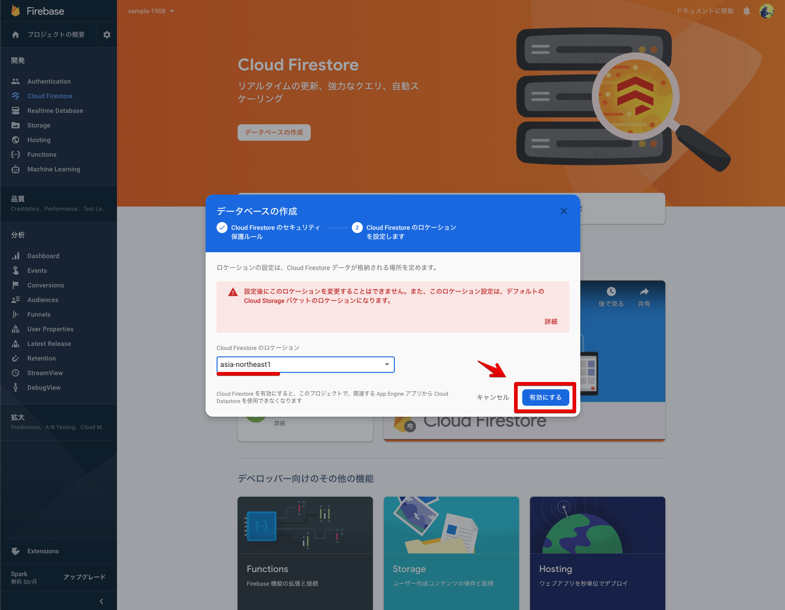Click the Watch Later clock icon on video

[x=611, y=292]
